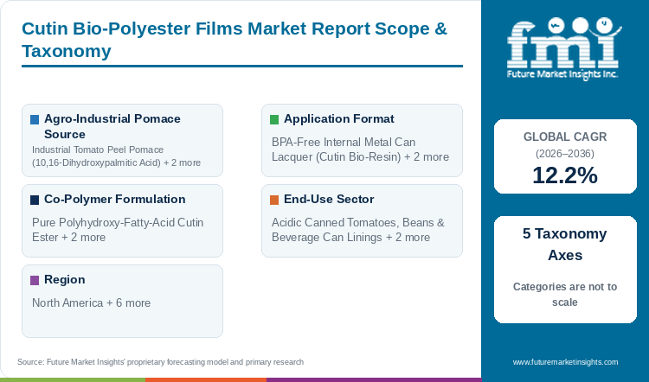The height and width of the screenshot is (382, 649).
Task: Click the 12.2% CAGR value
Action: 565,175
